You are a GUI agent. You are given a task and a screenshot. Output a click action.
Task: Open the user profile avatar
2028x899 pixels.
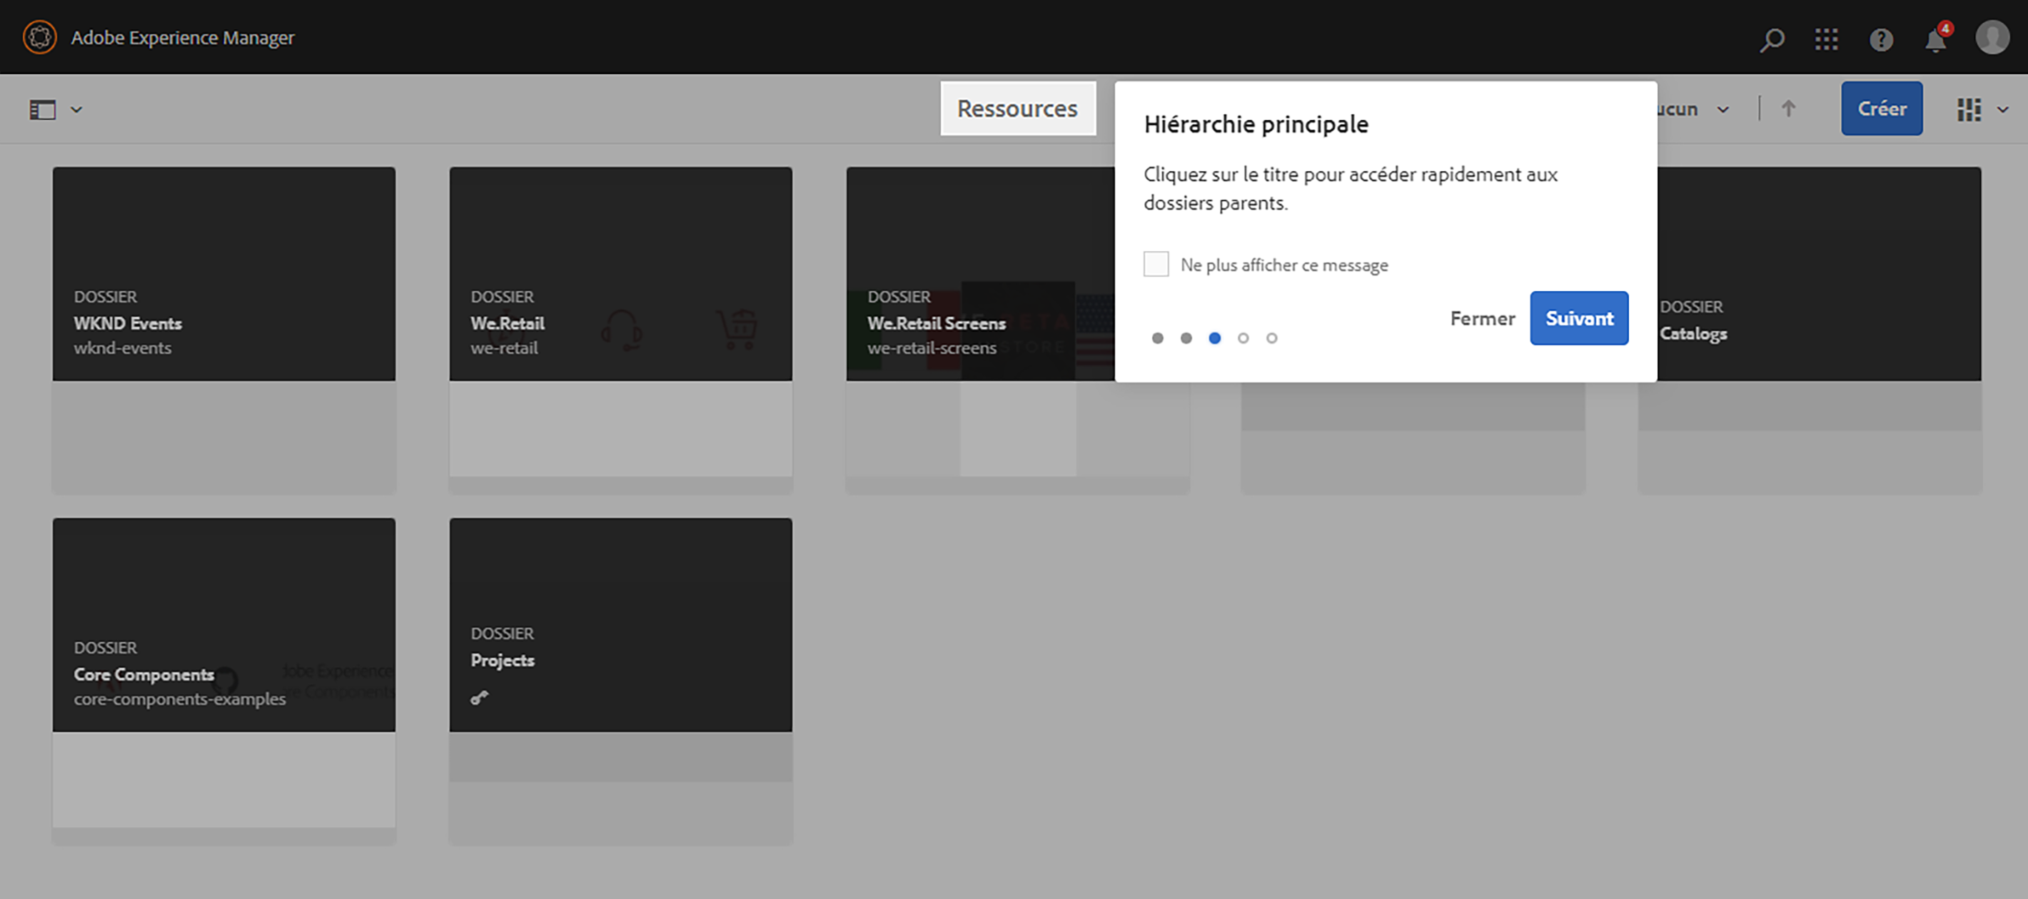point(1992,37)
